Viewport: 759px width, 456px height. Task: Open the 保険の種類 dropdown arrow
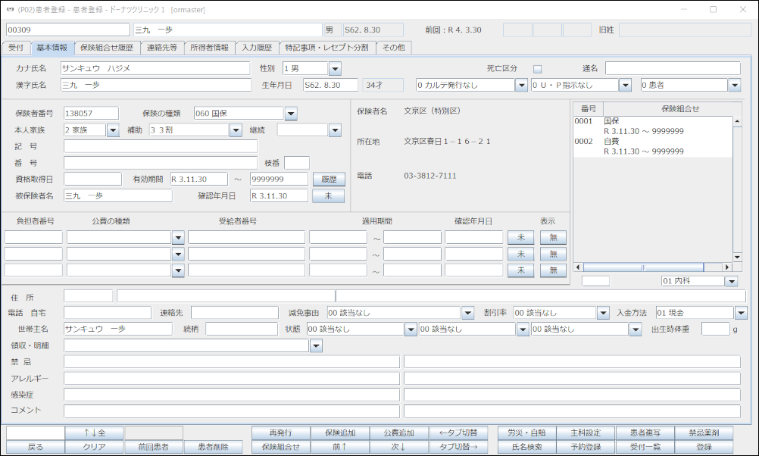[290, 114]
